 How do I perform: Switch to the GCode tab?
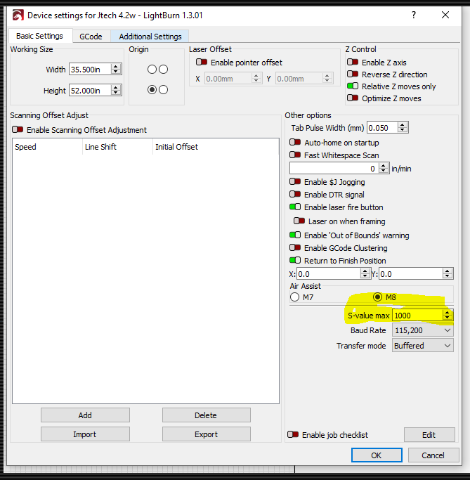pos(91,37)
